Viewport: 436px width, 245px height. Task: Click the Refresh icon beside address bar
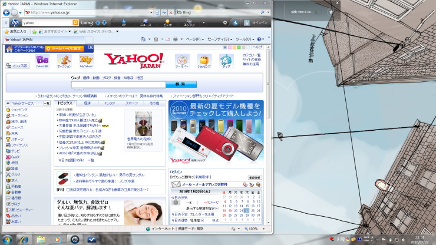(164, 12)
